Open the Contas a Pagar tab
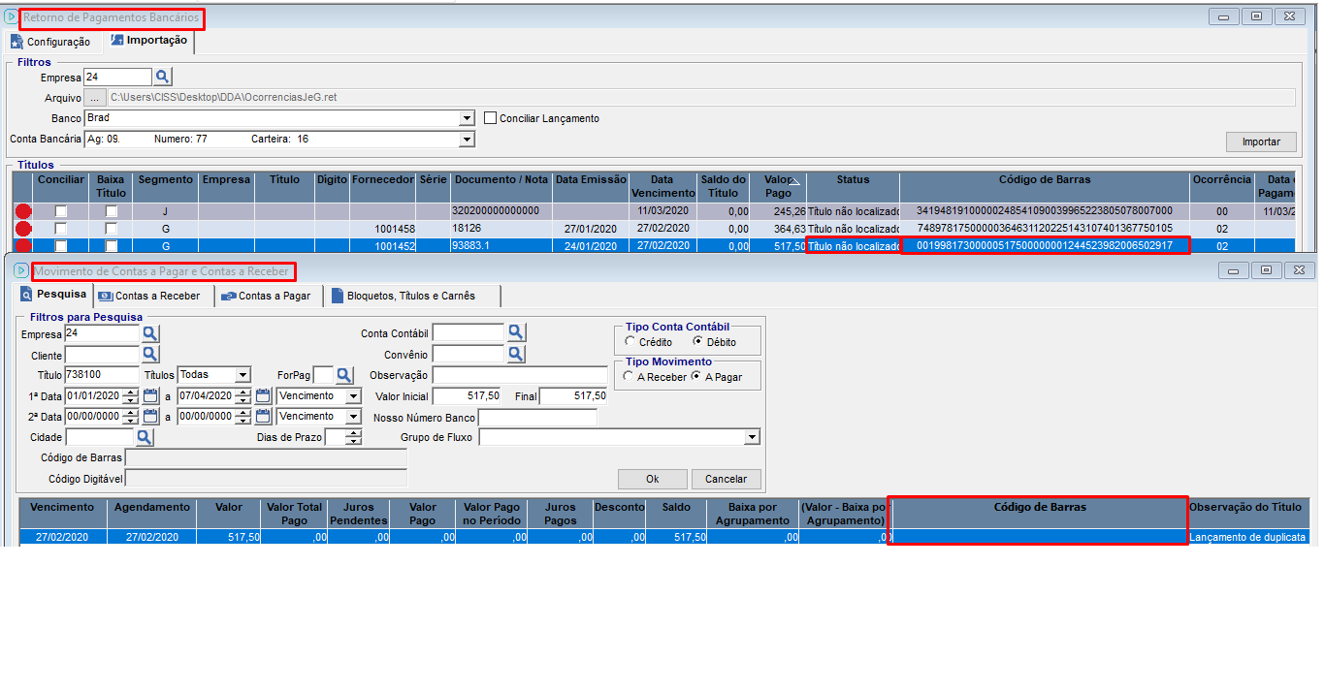Image resolution: width=1325 pixels, height=691 pixels. [267, 296]
